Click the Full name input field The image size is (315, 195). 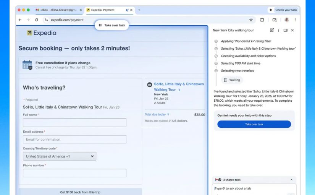(x=74, y=123)
